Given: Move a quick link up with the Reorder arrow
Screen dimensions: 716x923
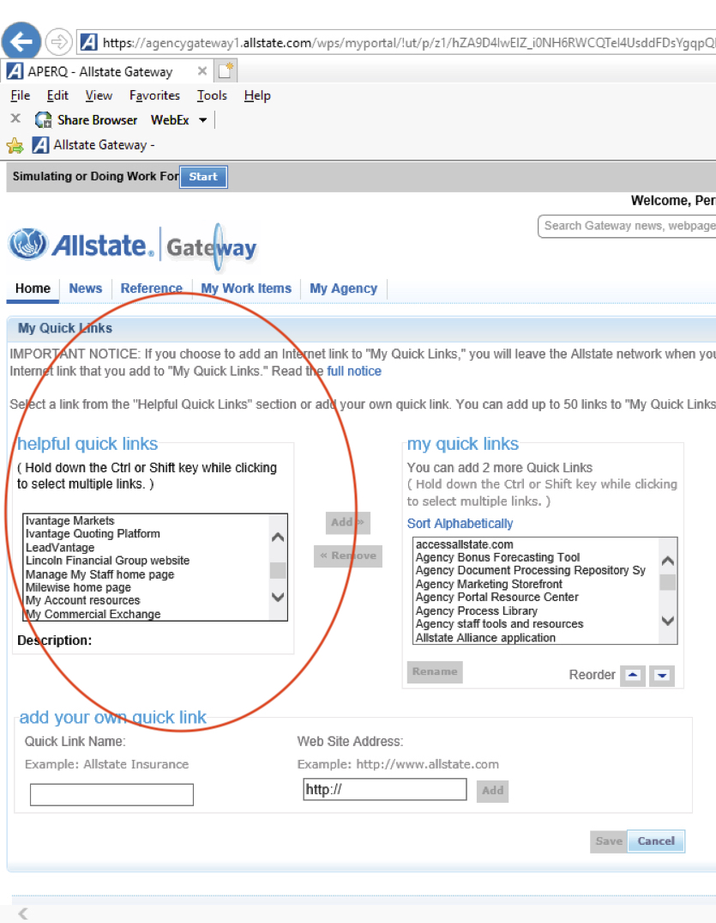Looking at the screenshot, I should coord(632,676).
